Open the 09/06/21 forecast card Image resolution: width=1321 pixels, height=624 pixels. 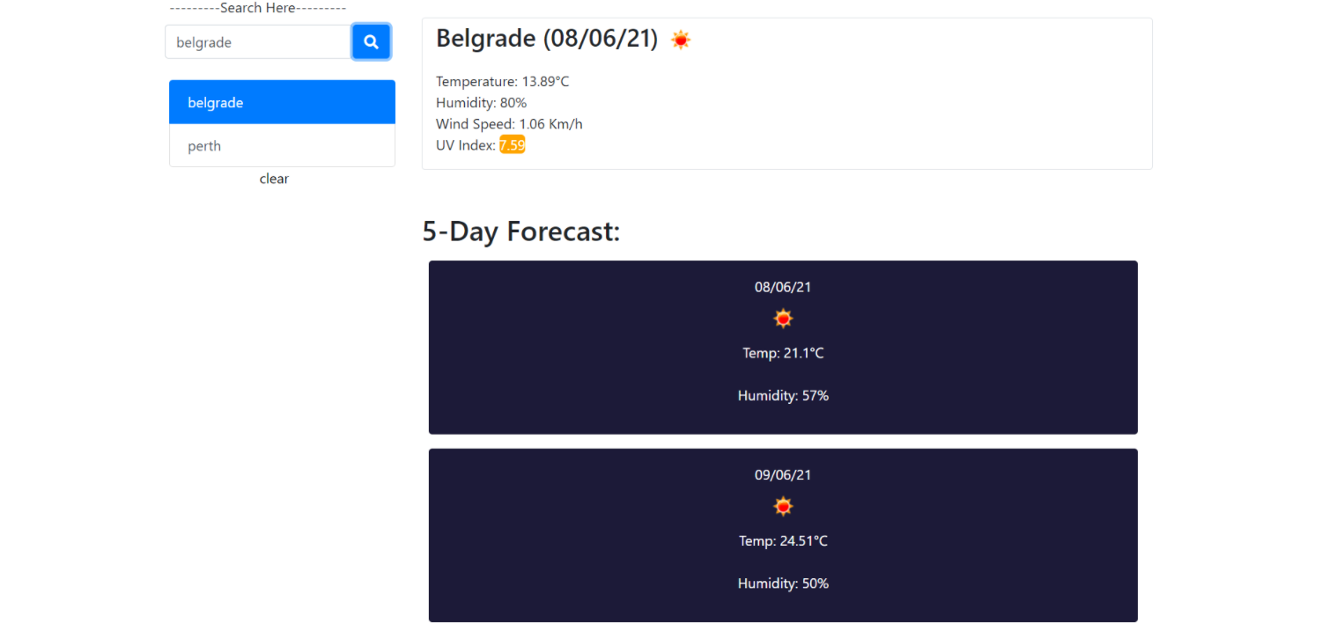(x=782, y=534)
